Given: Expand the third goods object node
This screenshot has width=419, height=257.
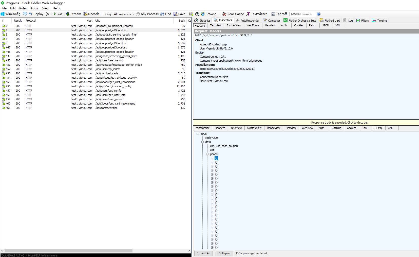Looking at the screenshot, I should tap(212, 166).
